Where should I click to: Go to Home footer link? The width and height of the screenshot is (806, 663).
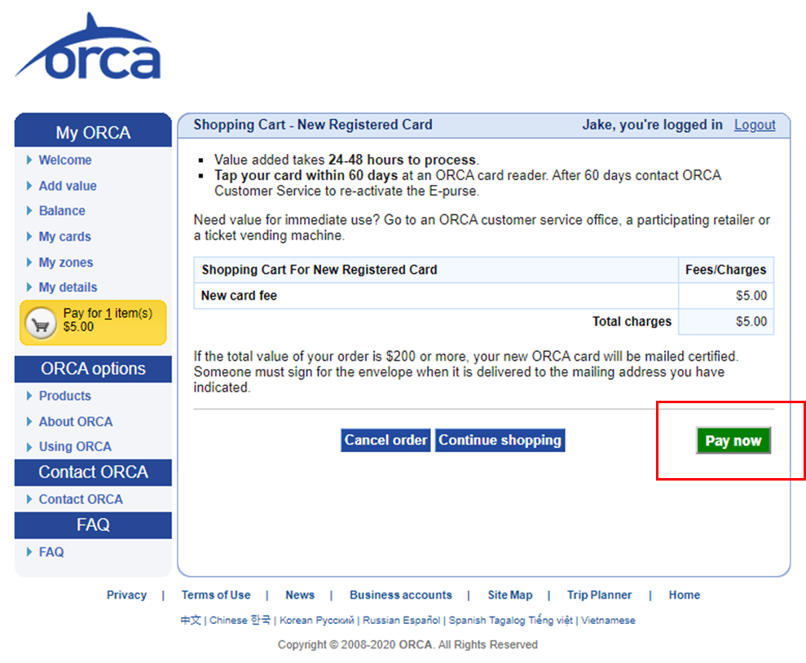tap(685, 595)
